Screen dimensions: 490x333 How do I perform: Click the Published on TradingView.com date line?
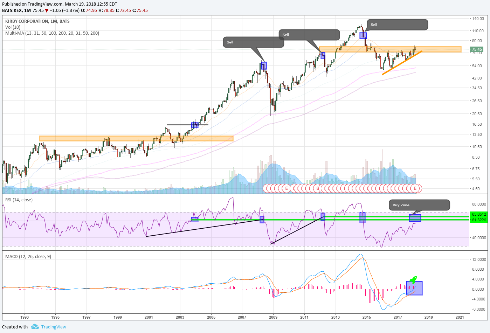60,4
